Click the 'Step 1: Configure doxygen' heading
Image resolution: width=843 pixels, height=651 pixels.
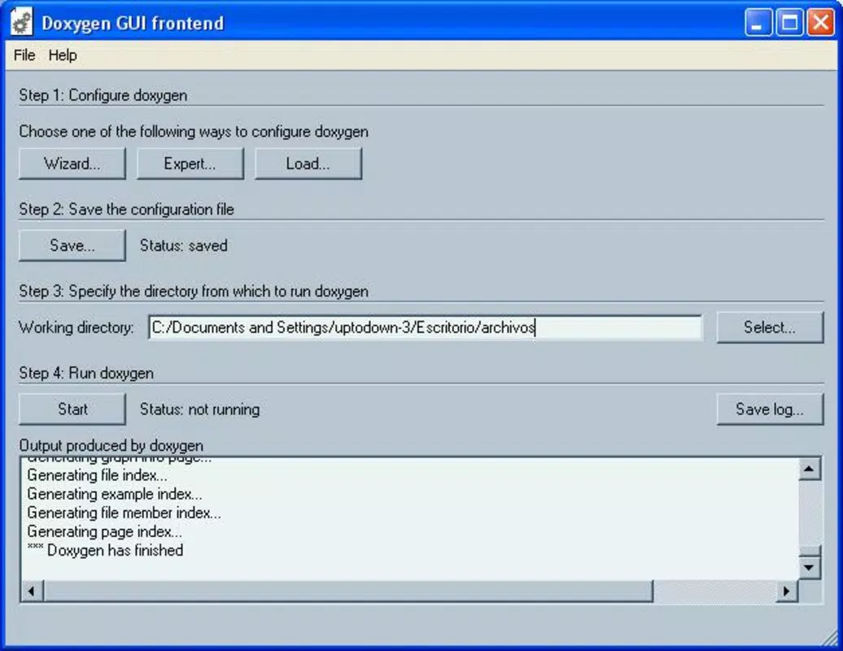[103, 95]
